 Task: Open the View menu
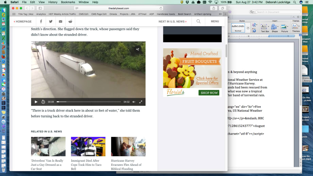42,2
